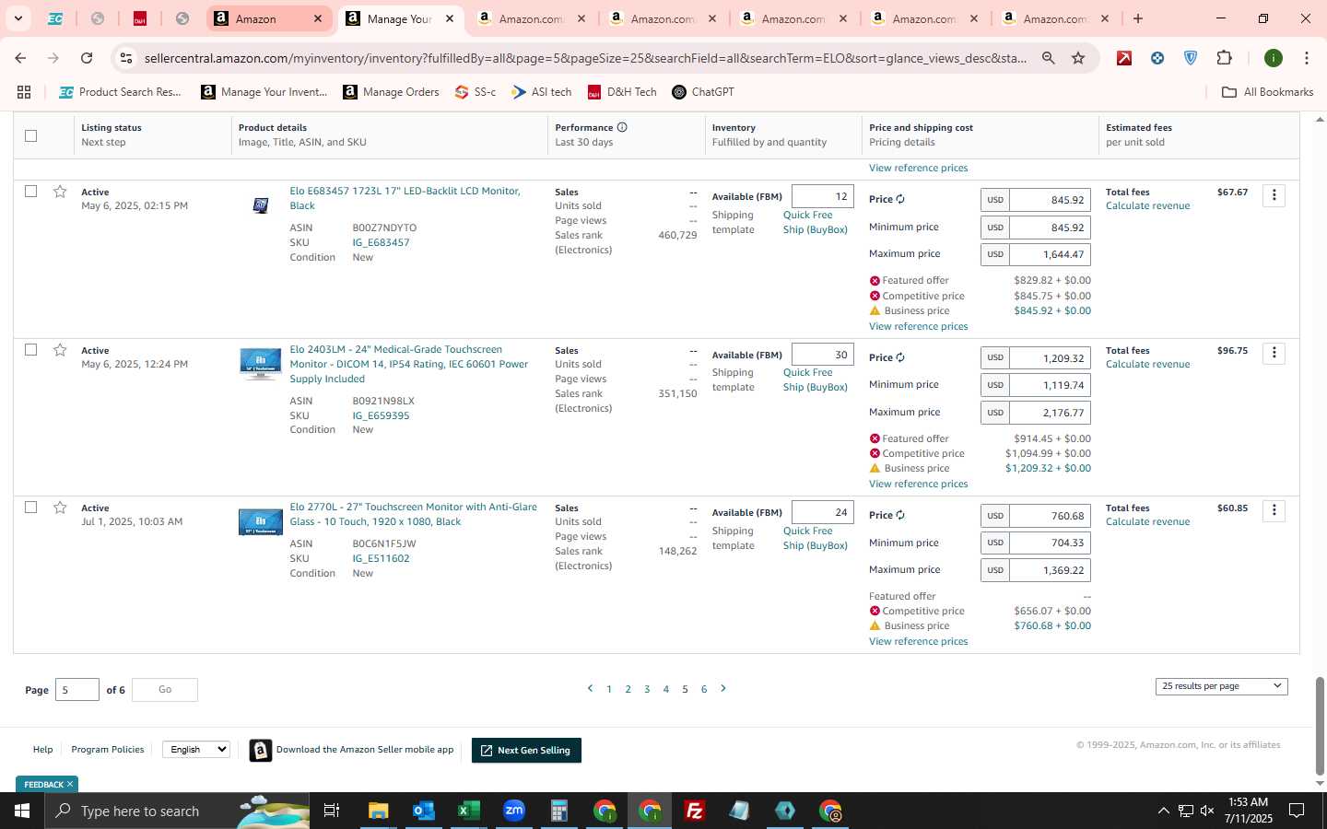
Task: Click View reference prices for Elo 2770L
Action: point(918,641)
